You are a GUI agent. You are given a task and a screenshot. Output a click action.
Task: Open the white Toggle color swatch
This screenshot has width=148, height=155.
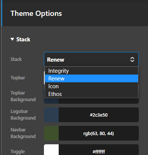click(x=51, y=150)
